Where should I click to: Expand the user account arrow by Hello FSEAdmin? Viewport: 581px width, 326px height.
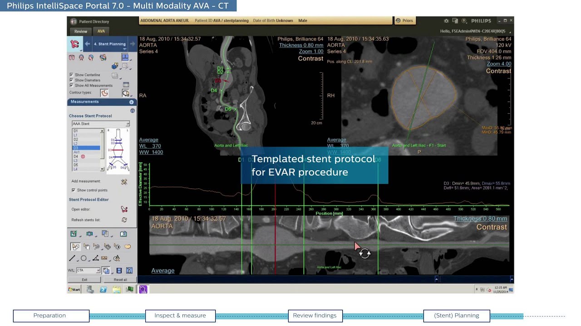click(x=510, y=32)
